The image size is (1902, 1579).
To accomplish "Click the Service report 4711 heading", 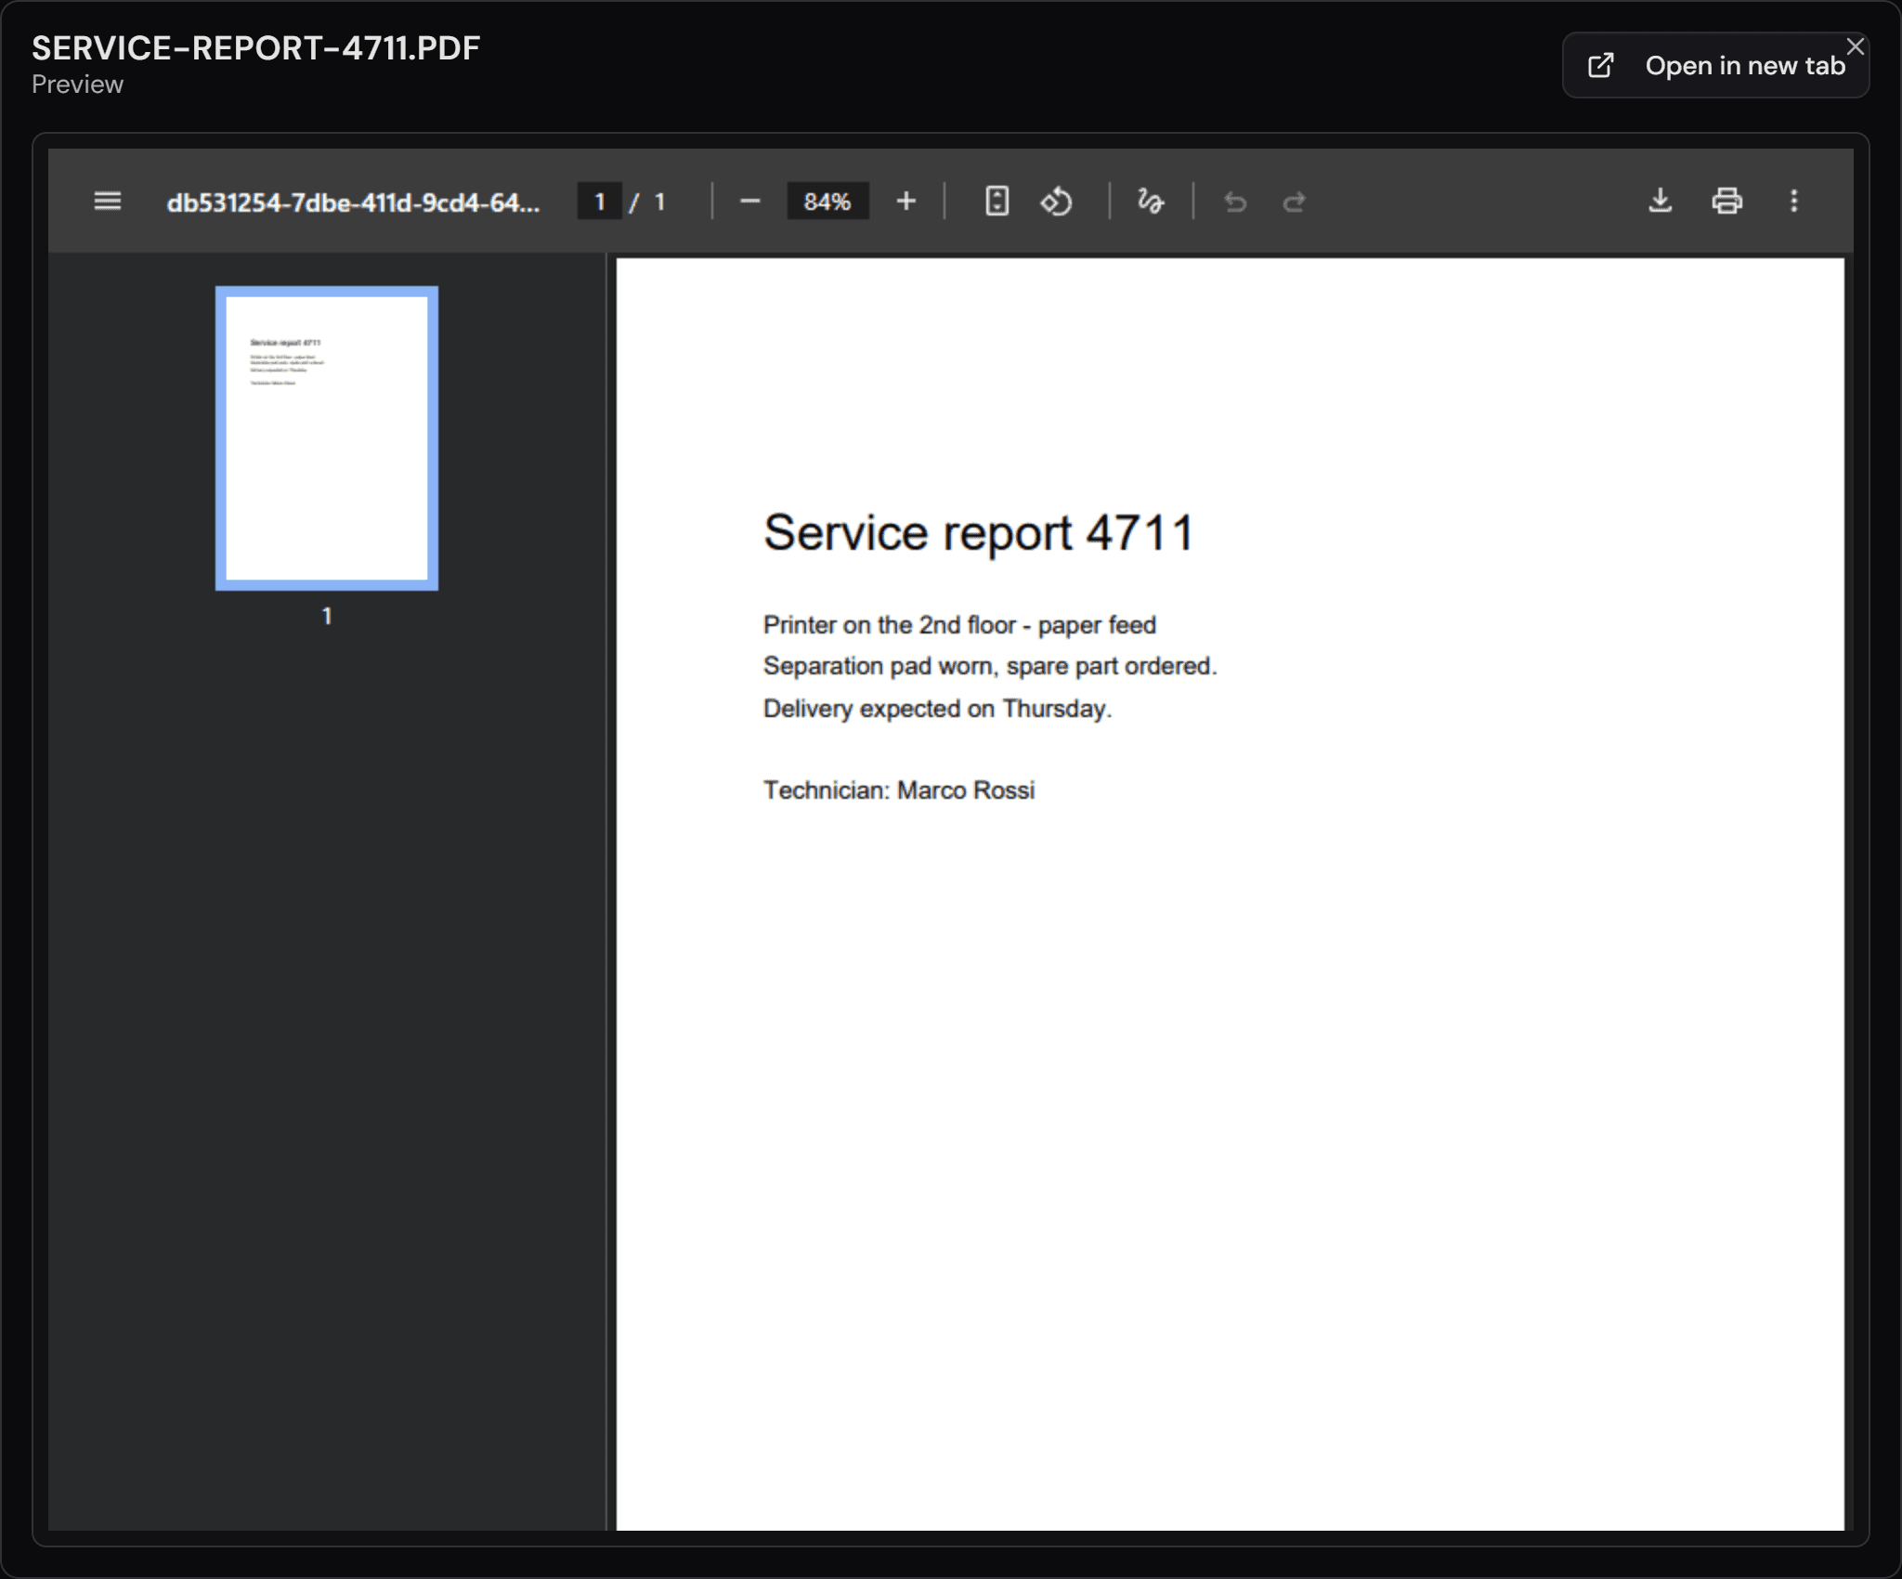I will coord(979,533).
